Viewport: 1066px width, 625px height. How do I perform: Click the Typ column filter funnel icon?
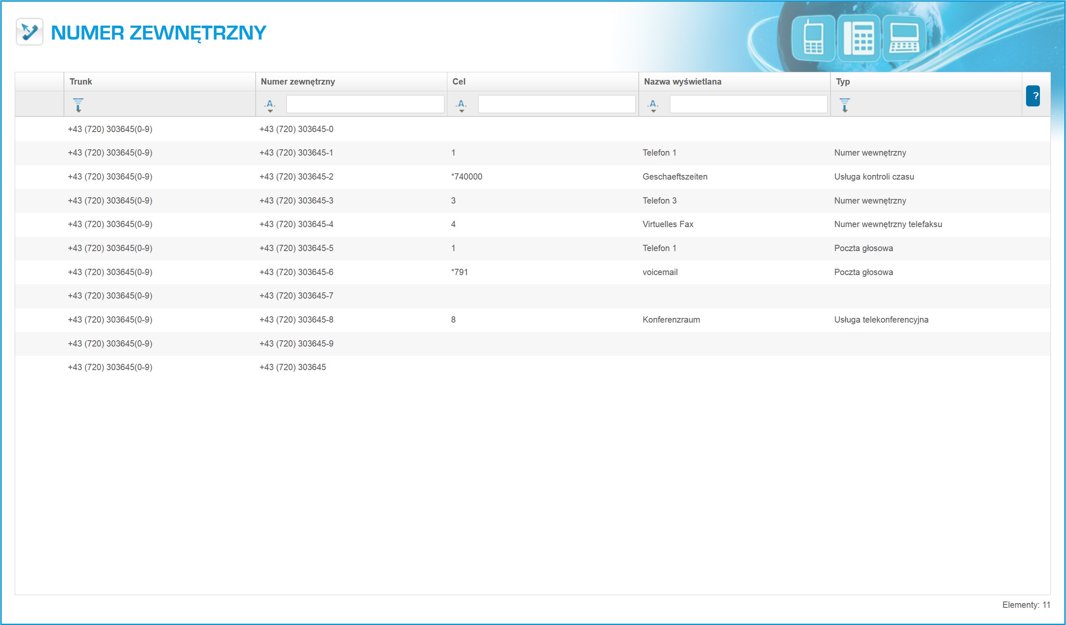[844, 105]
